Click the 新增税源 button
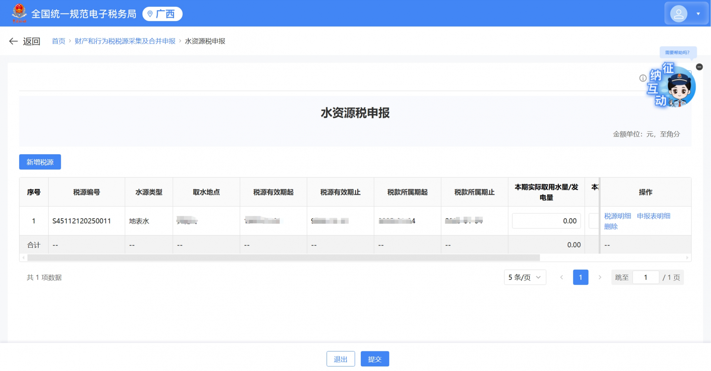The image size is (711, 371). point(40,162)
